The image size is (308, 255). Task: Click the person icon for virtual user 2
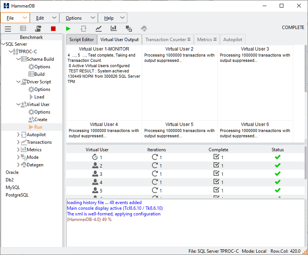coord(95,166)
